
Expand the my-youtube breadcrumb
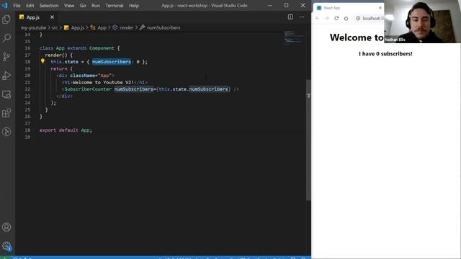(33, 27)
